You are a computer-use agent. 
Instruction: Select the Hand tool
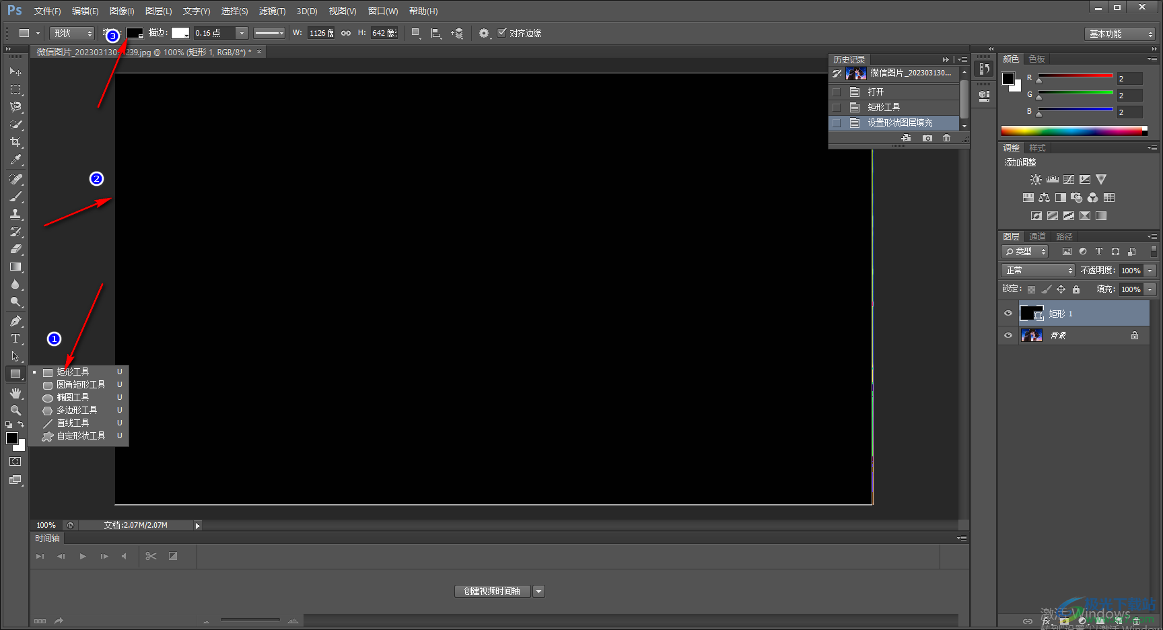(15, 392)
